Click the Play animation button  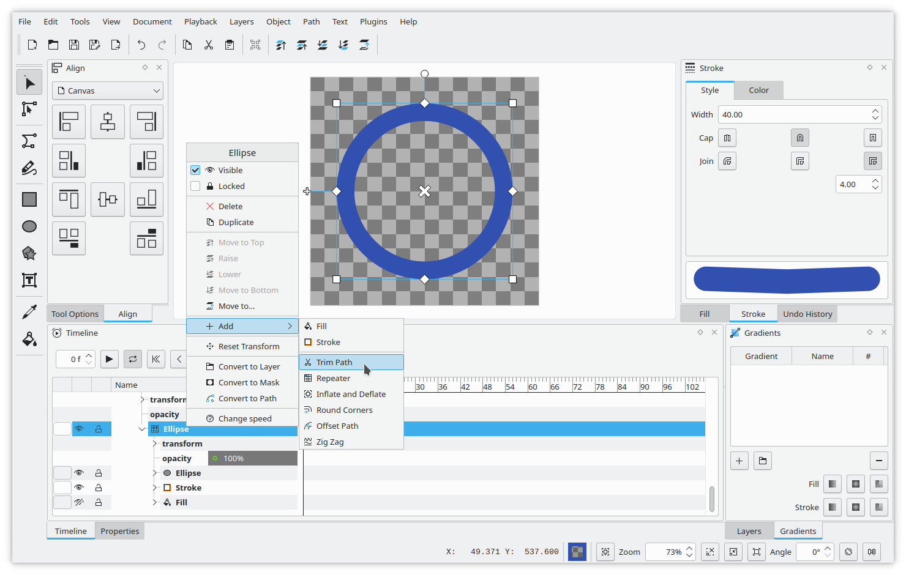click(110, 359)
